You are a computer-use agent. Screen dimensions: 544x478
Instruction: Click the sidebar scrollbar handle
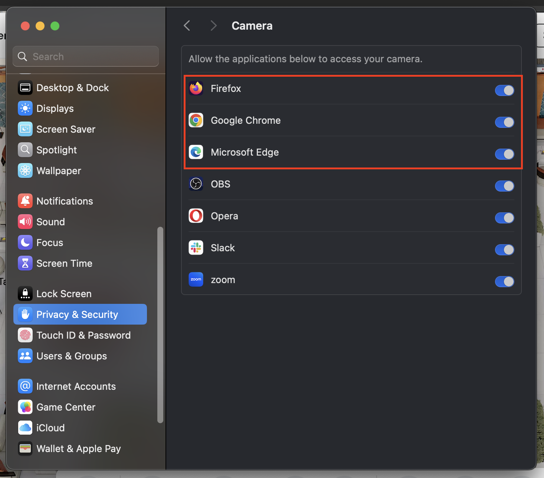click(x=160, y=325)
